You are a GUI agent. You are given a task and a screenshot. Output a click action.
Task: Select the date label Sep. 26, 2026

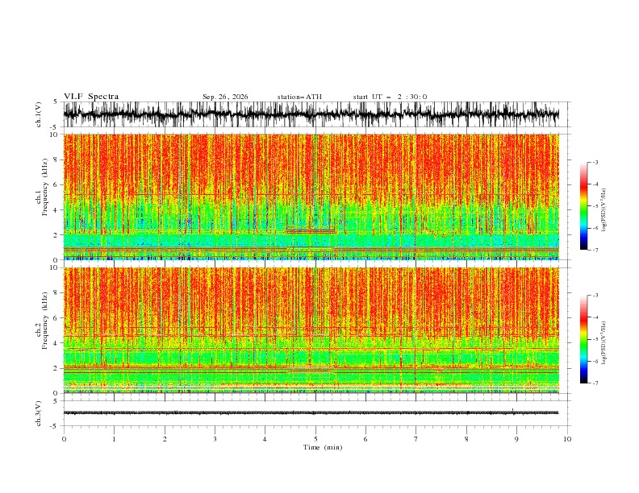pos(225,97)
